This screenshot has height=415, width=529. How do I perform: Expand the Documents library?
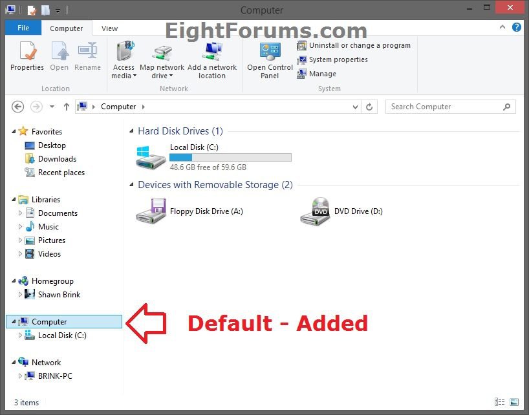tap(20, 213)
